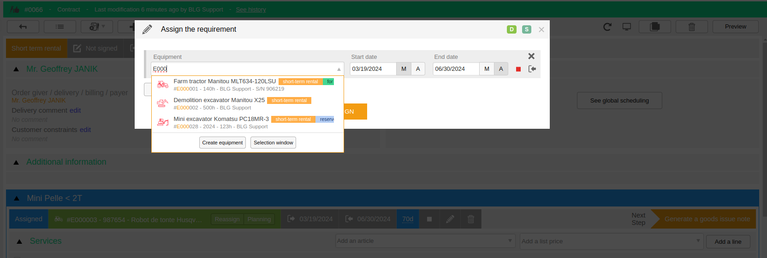This screenshot has height=258, width=767.
Task: Click the Planning button
Action: (259, 219)
